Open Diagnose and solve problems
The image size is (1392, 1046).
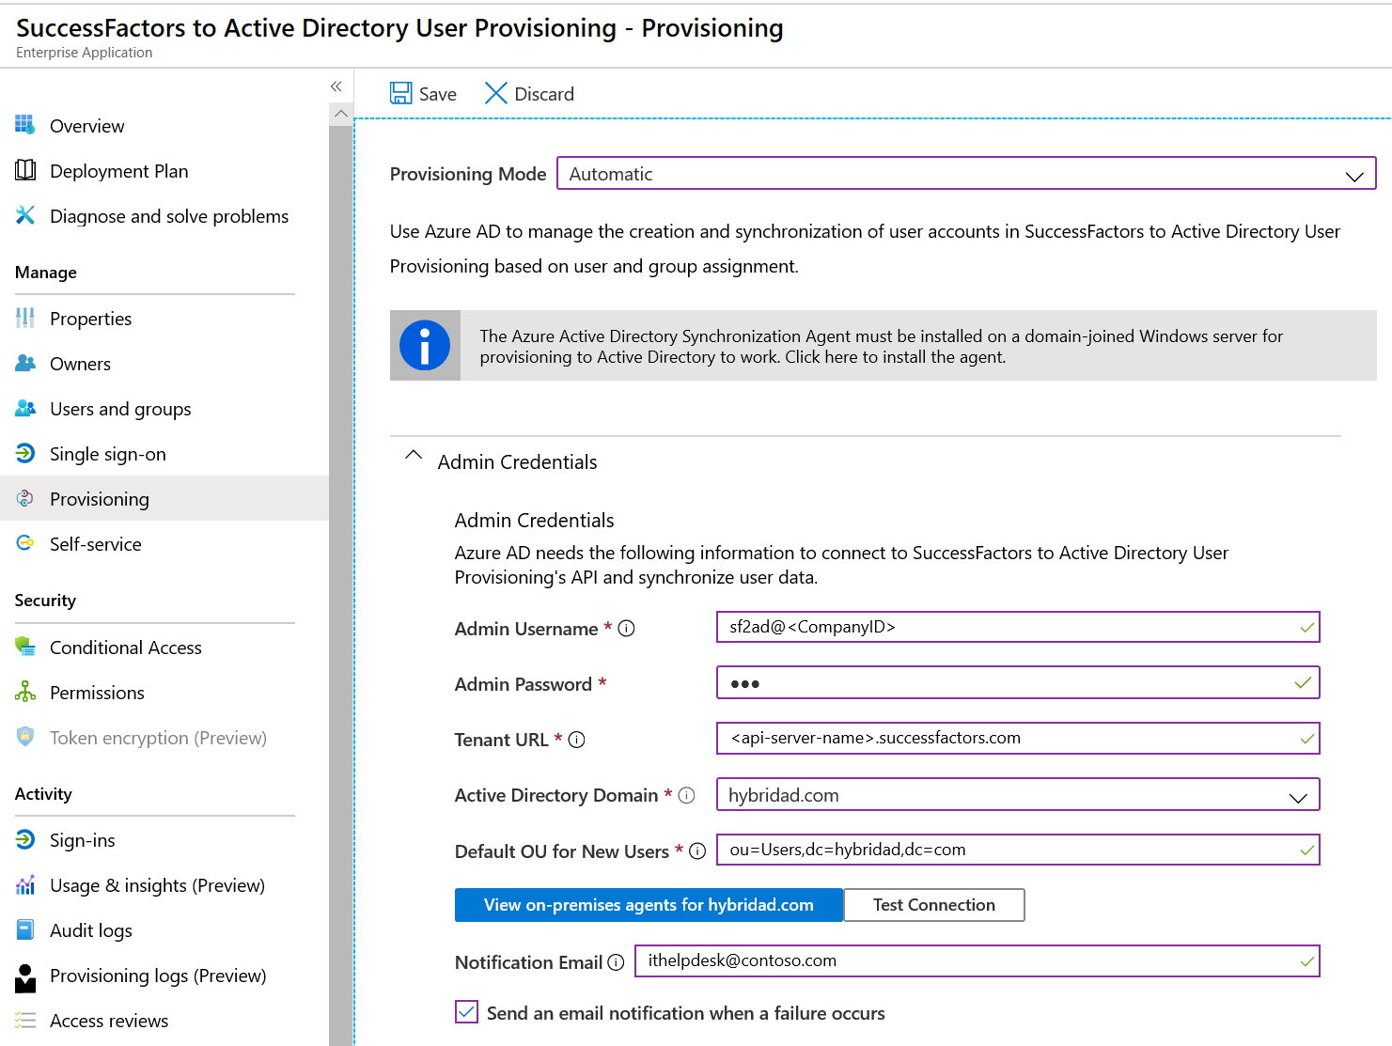[169, 216]
